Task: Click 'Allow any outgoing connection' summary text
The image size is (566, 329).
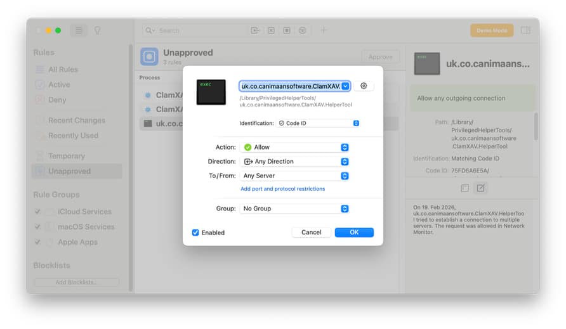Action: (x=461, y=98)
